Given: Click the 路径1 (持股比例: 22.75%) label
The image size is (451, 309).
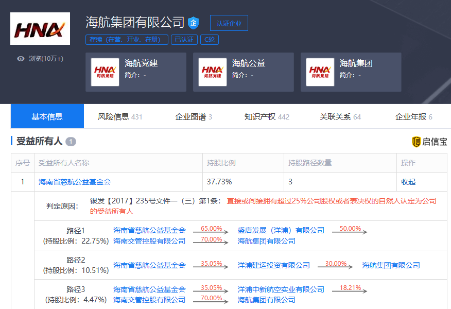Looking at the screenshot, I should 76,236.
